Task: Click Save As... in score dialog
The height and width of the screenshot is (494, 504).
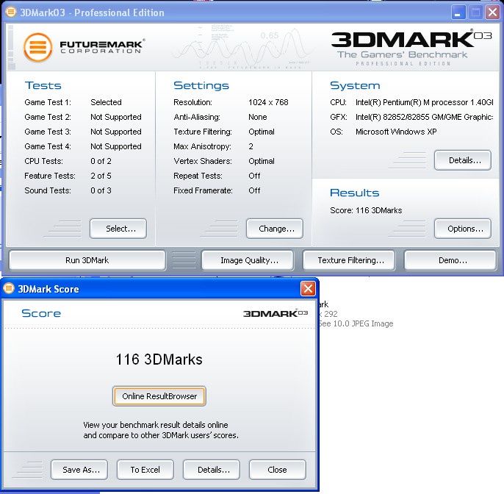Action: tap(79, 470)
